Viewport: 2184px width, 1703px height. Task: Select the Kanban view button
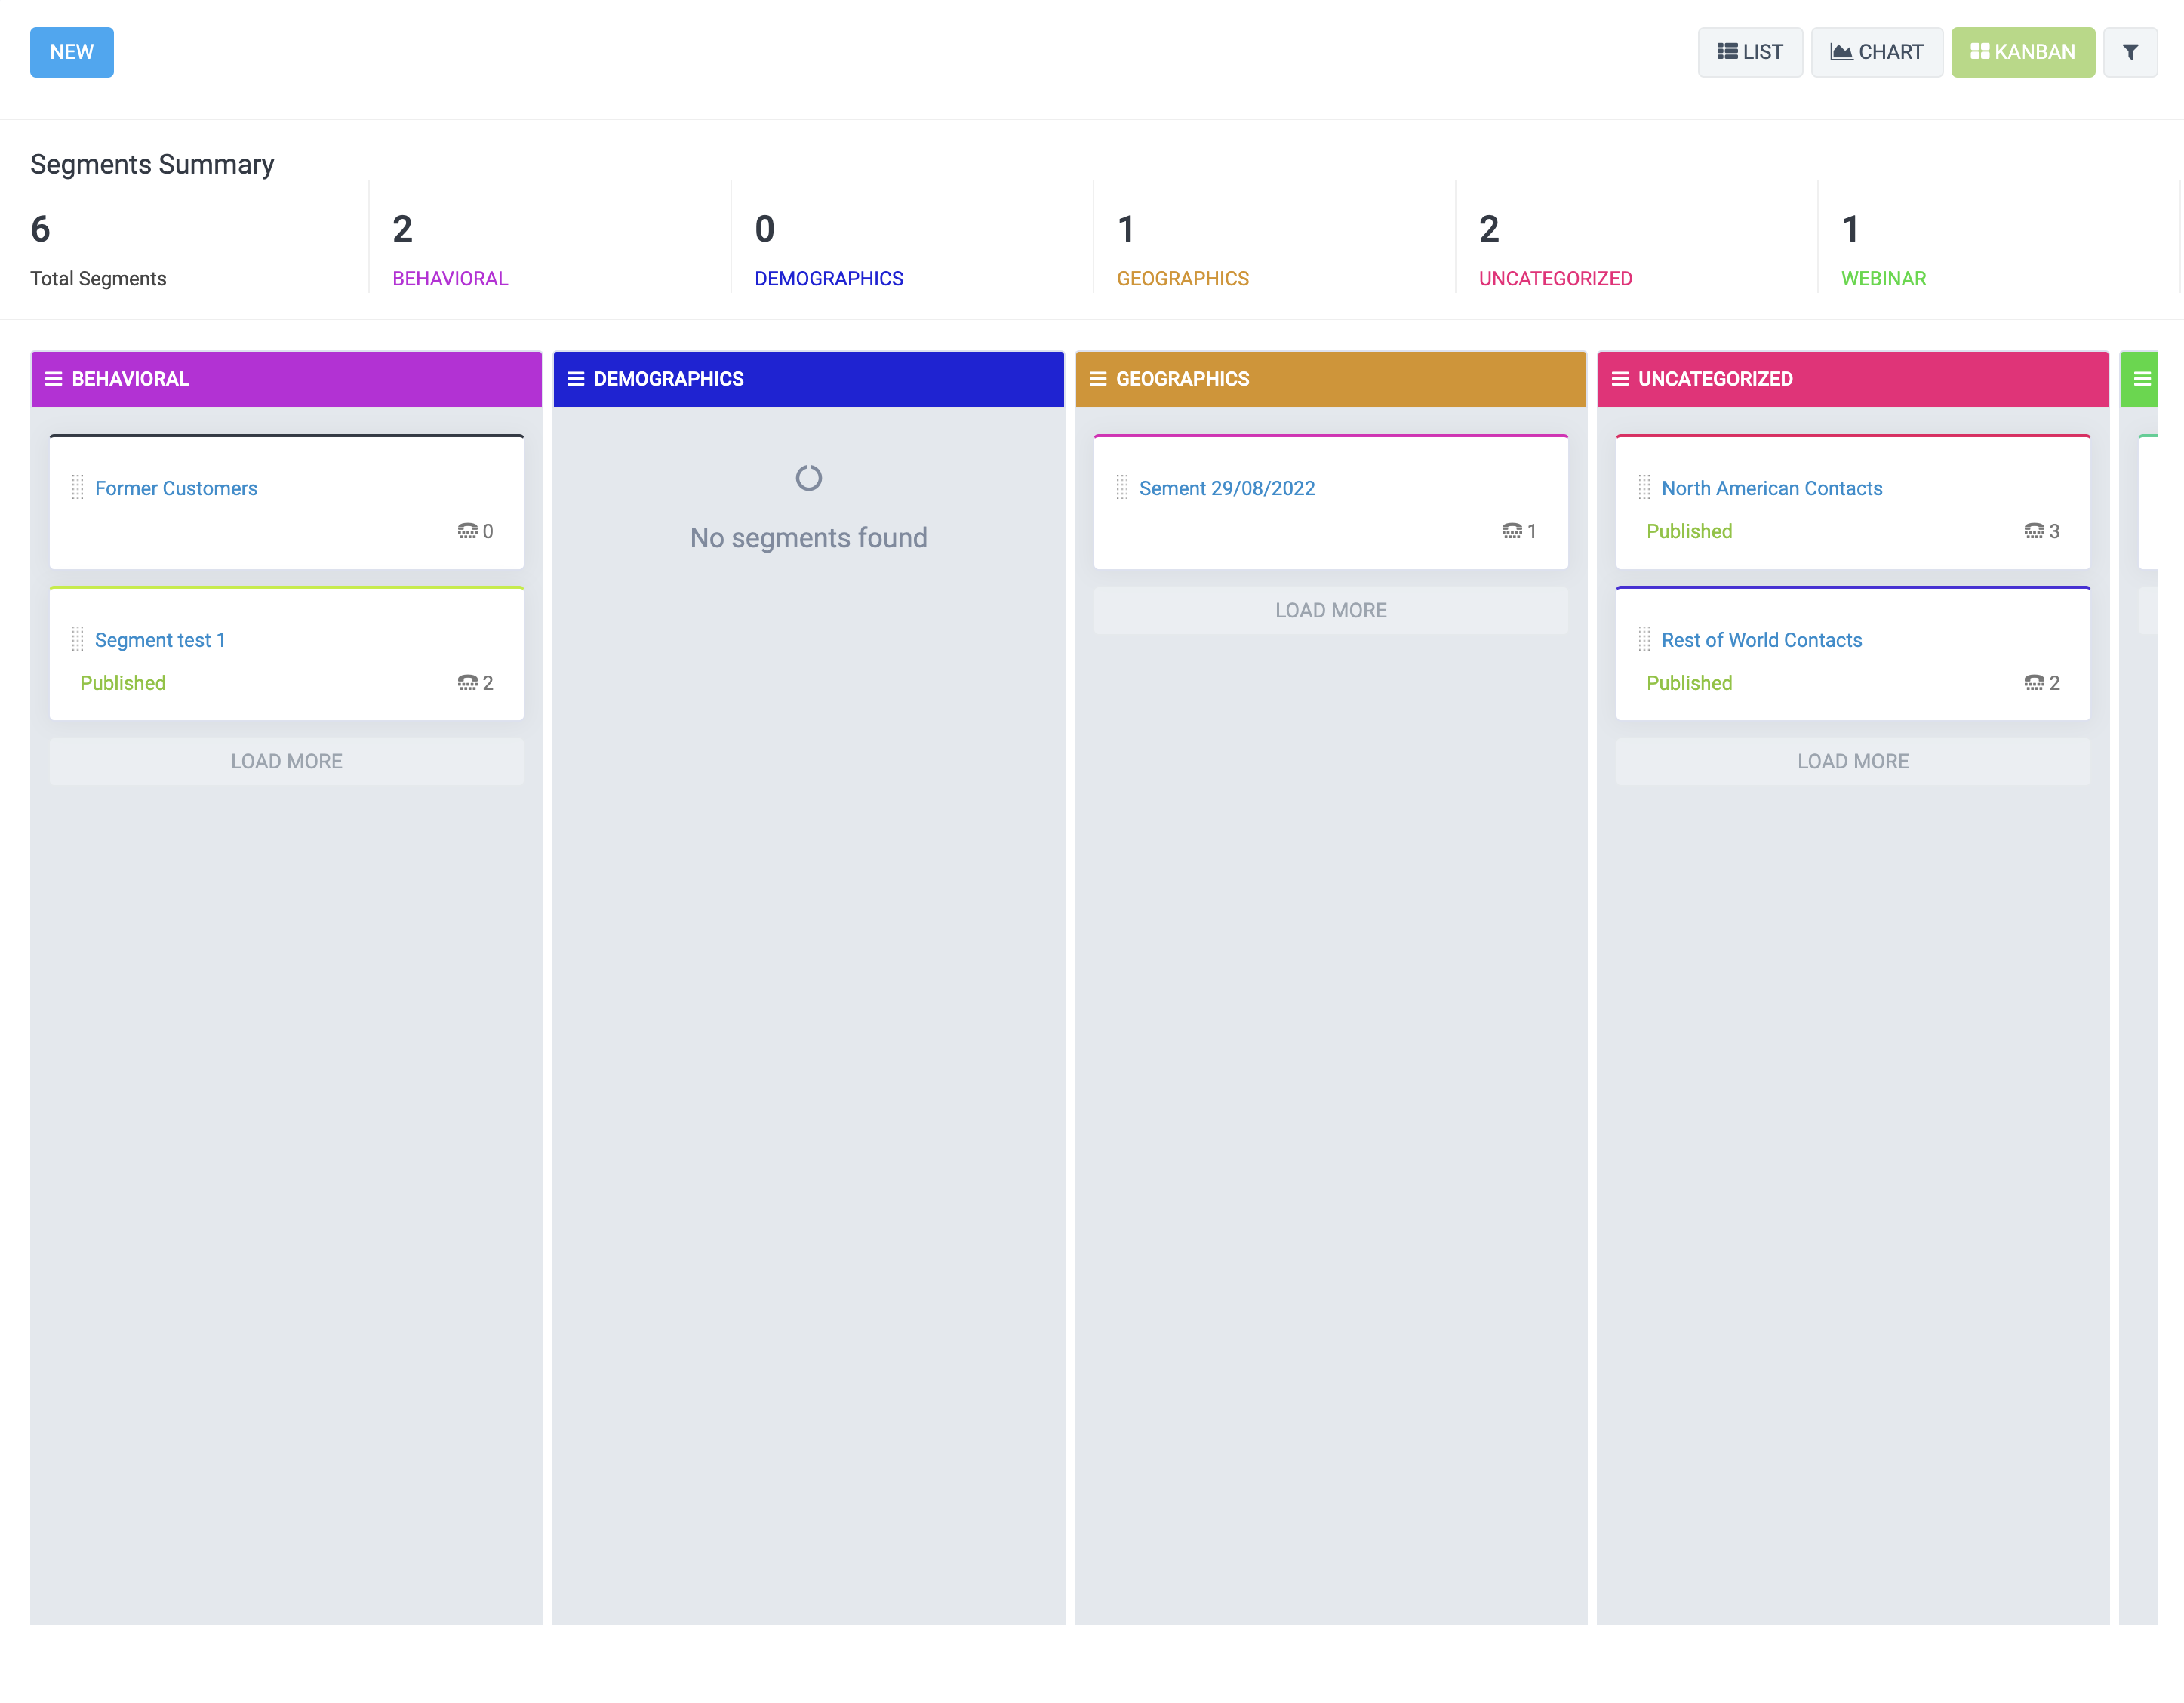point(2022,52)
